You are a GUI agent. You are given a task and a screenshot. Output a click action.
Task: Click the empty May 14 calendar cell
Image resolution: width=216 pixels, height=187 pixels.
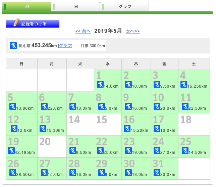tap(80, 124)
